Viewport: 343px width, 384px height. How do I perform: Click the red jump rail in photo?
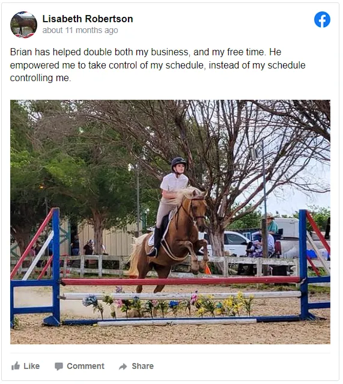(x=181, y=281)
